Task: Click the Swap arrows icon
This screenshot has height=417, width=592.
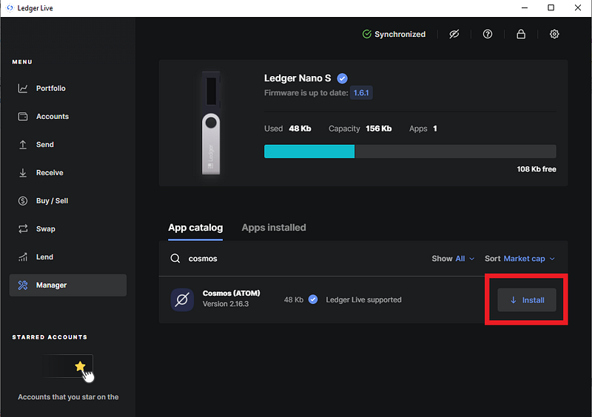Action: [x=23, y=228]
